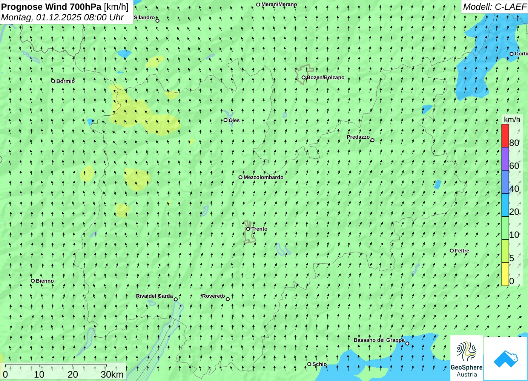Click the Bienno city marker
Viewport: 528px width, 381px height.
tap(33, 281)
